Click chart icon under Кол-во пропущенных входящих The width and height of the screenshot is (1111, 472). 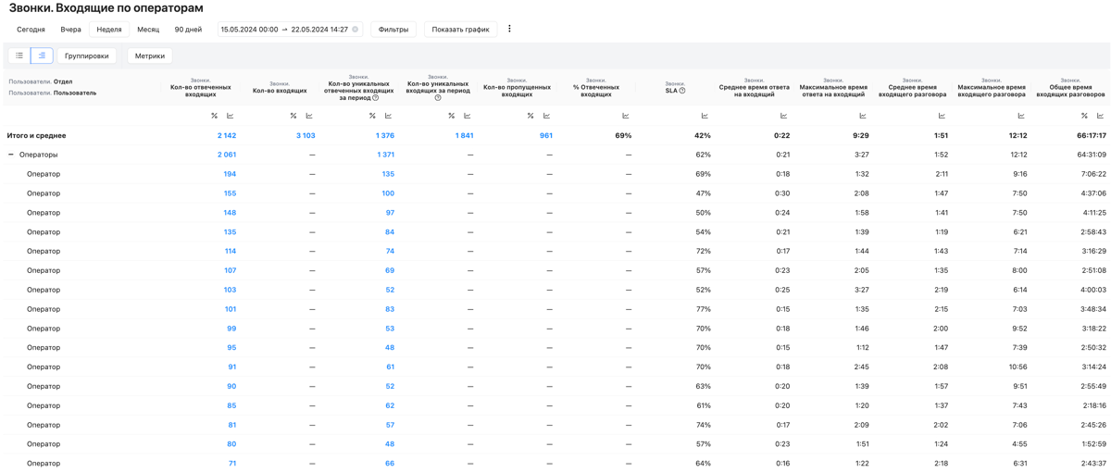click(x=546, y=116)
